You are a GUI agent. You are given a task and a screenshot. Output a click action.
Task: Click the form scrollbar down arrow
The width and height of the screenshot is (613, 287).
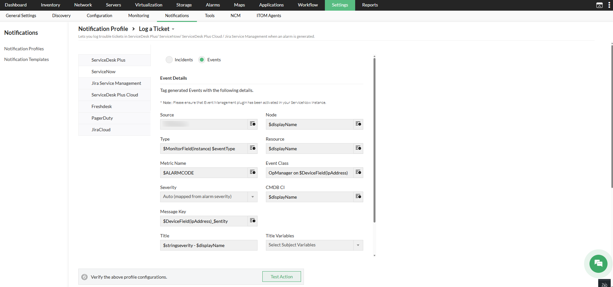pyautogui.click(x=375, y=255)
